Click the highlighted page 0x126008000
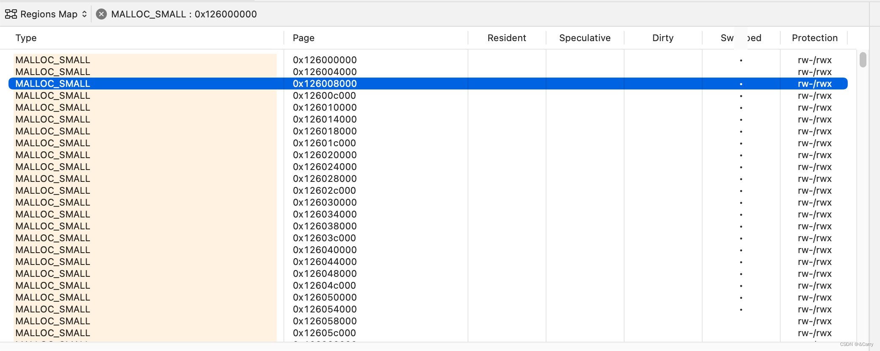 (325, 84)
